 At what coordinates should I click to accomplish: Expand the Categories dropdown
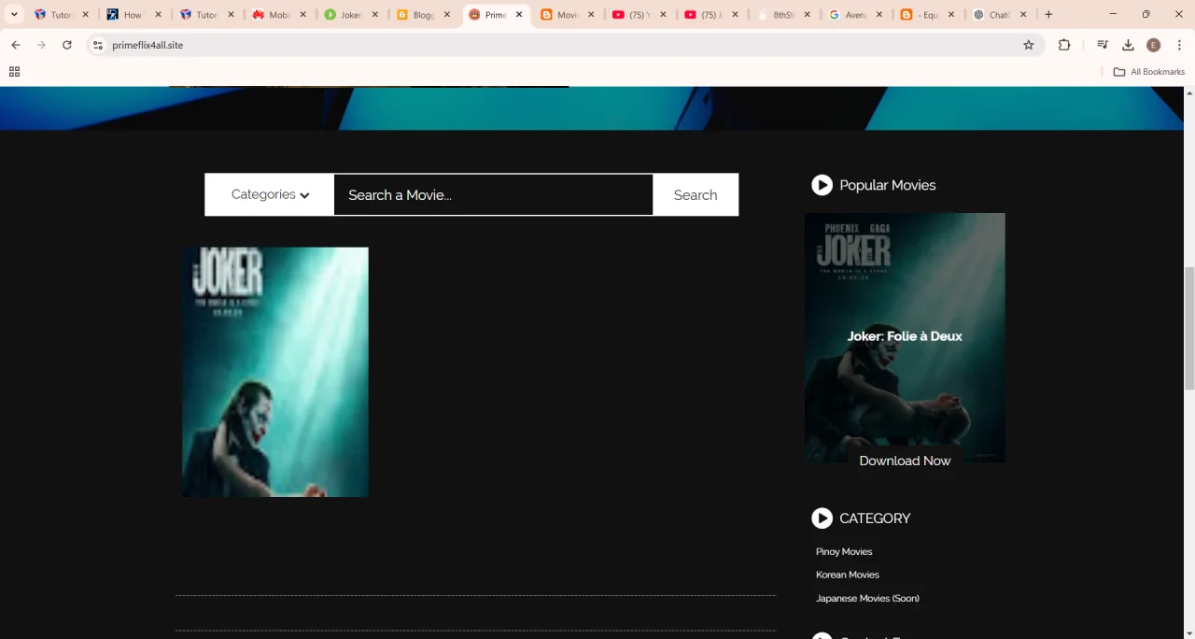tap(270, 194)
